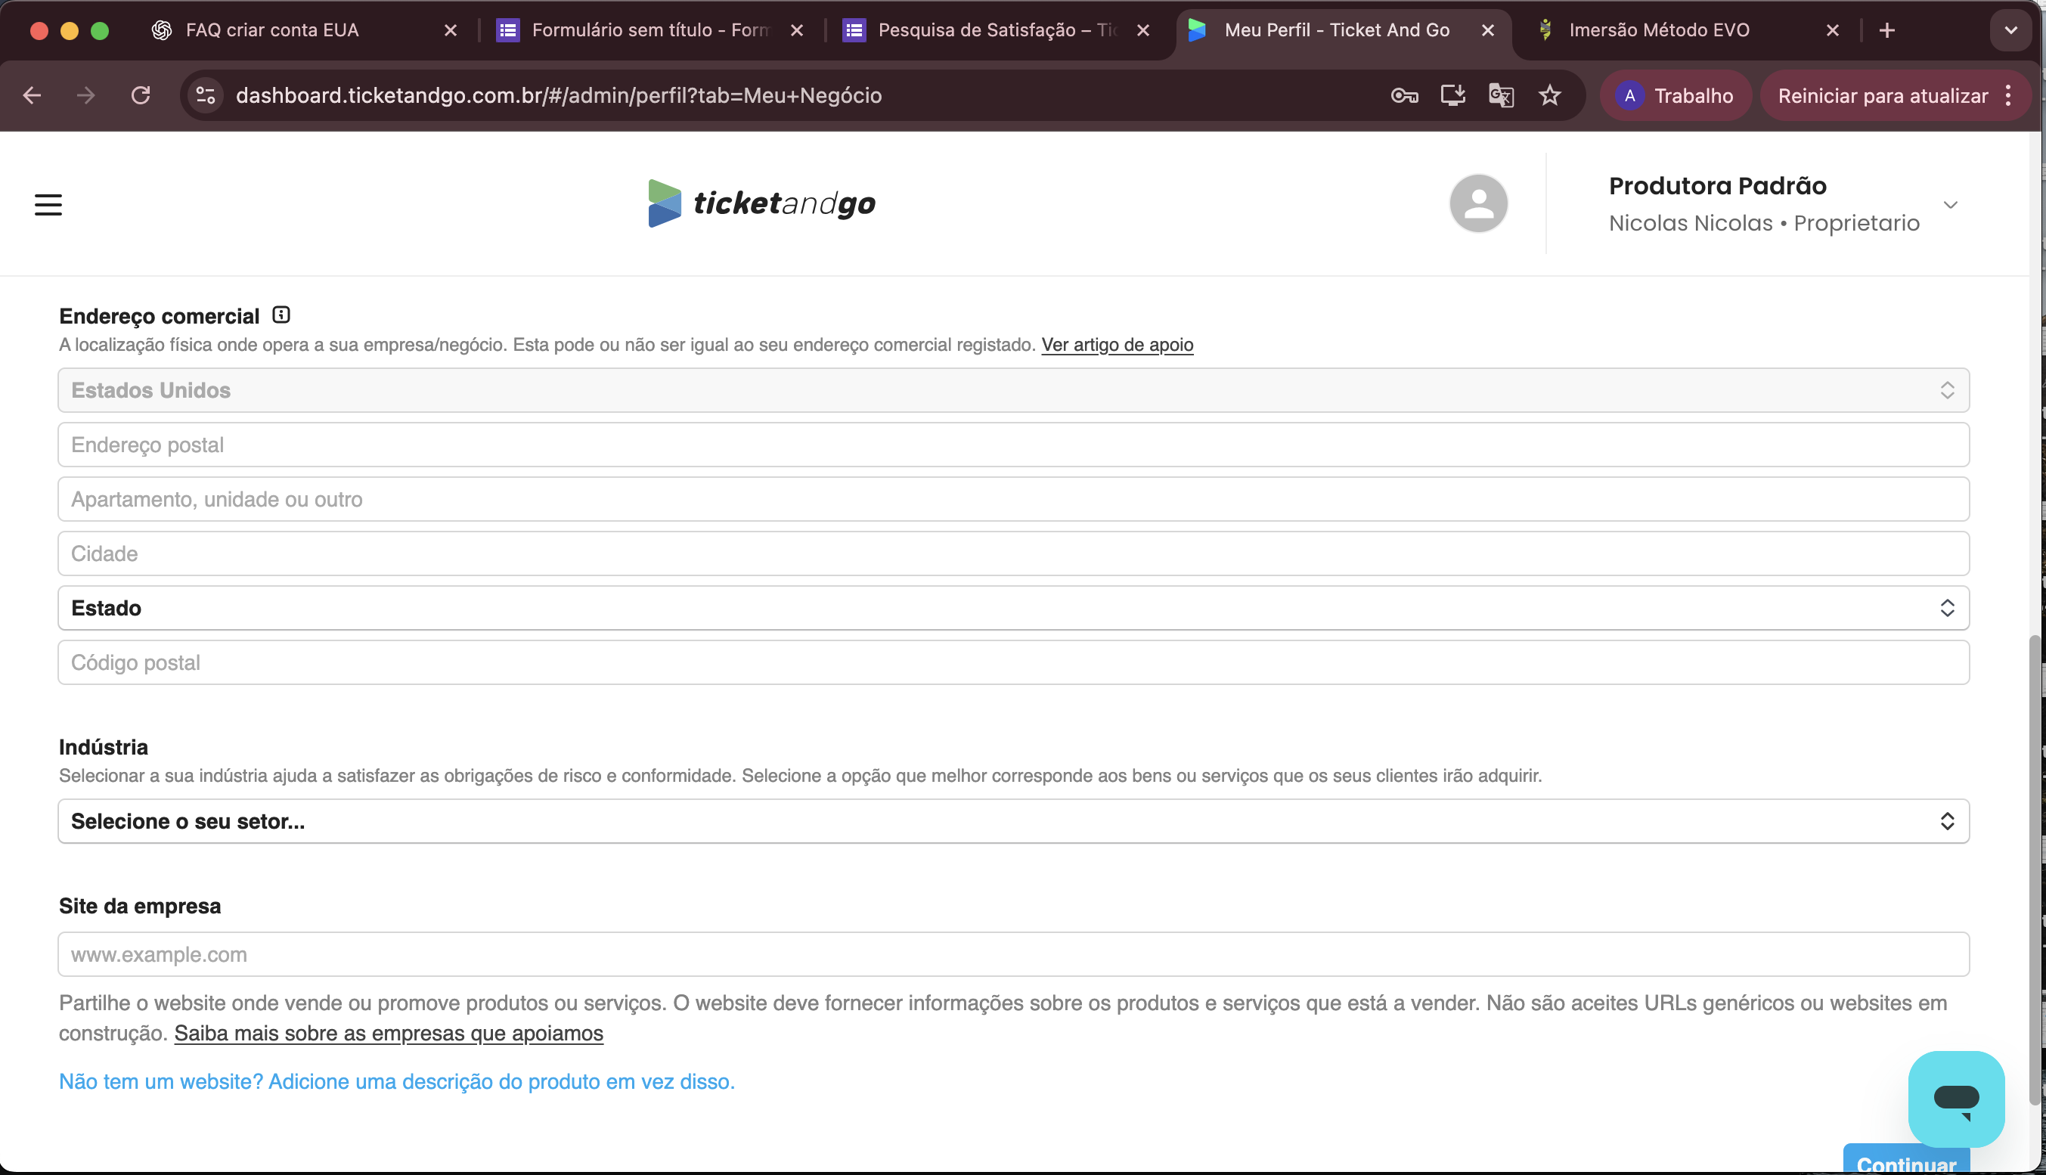This screenshot has height=1175, width=2046.
Task: Go back with the browser back arrow
Action: coord(33,96)
